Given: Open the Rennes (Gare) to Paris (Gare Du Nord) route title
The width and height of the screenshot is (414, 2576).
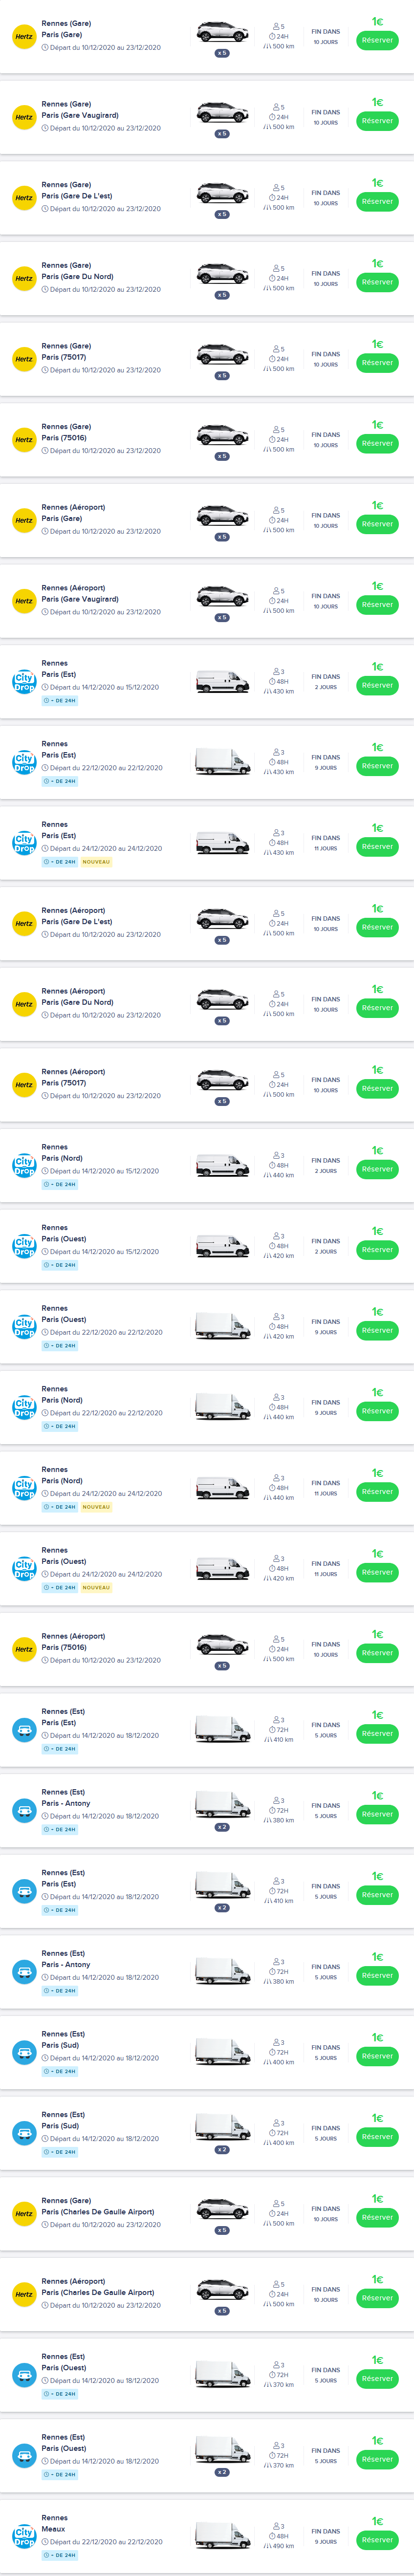Looking at the screenshot, I should [77, 271].
